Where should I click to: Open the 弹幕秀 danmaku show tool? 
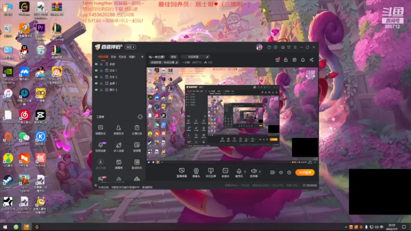[x=119, y=164]
